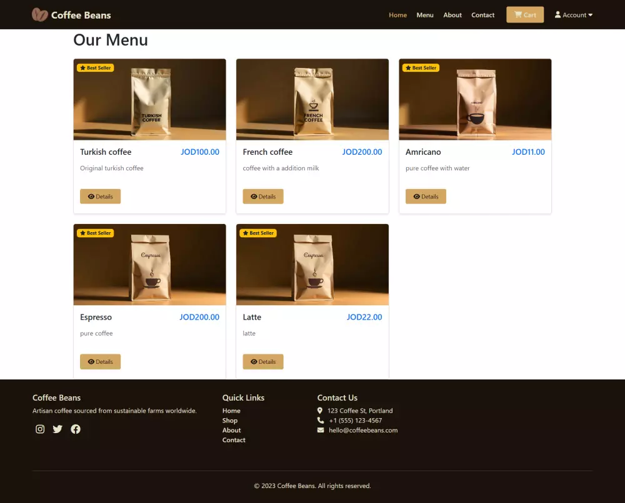Click the French coffee title
The width and height of the screenshot is (625, 503).
pos(267,152)
